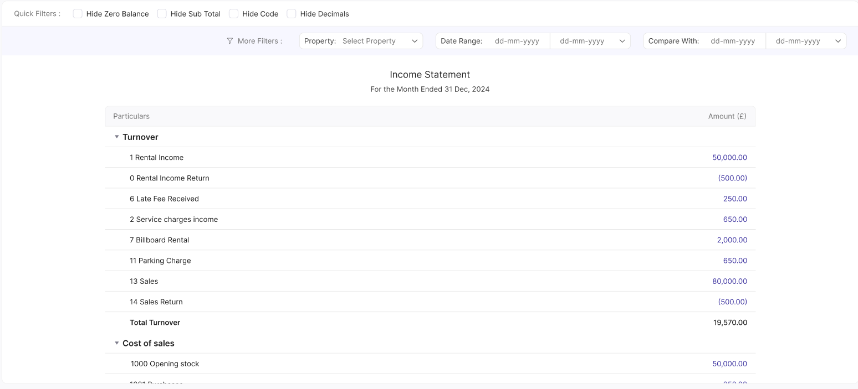This screenshot has height=389, width=858.
Task: Open the Billboard Rental amount 2,000.00
Action: pyautogui.click(x=732, y=240)
